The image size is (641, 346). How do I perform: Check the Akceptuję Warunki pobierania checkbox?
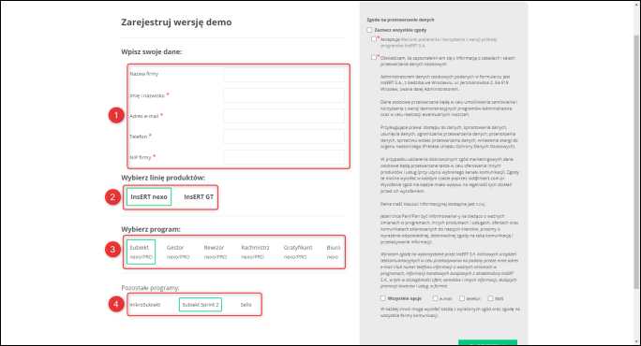coord(374,39)
